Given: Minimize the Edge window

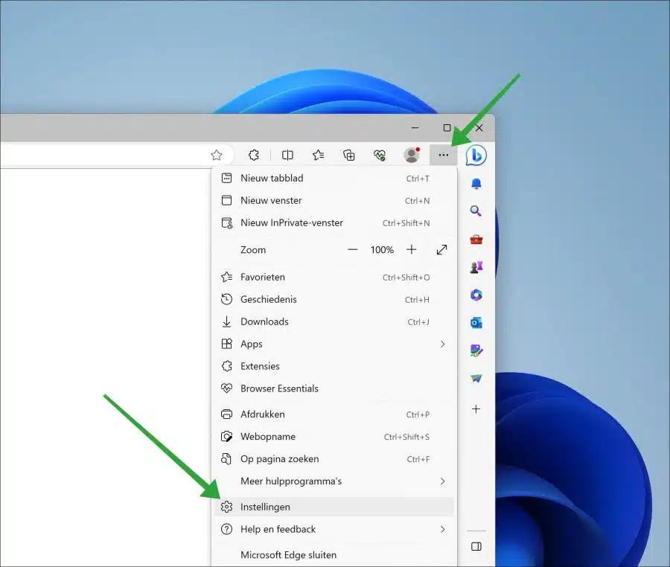Looking at the screenshot, I should pyautogui.click(x=415, y=128).
